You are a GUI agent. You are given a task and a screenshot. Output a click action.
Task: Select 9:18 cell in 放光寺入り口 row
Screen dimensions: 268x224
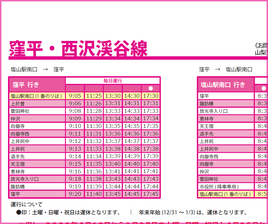75,179
